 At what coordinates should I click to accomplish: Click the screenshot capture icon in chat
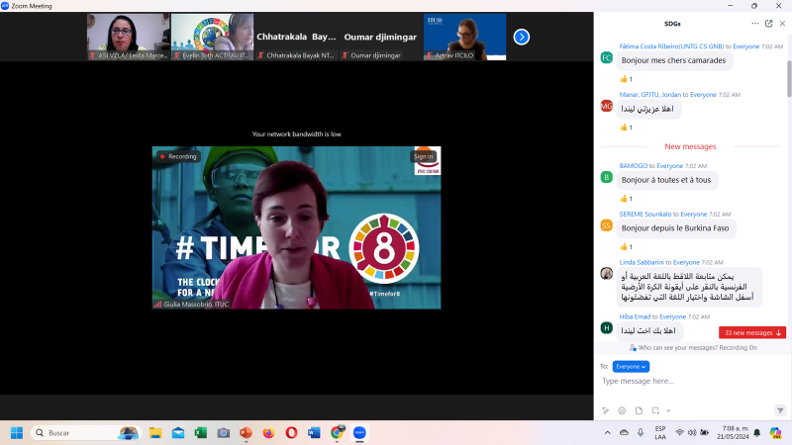pos(655,410)
